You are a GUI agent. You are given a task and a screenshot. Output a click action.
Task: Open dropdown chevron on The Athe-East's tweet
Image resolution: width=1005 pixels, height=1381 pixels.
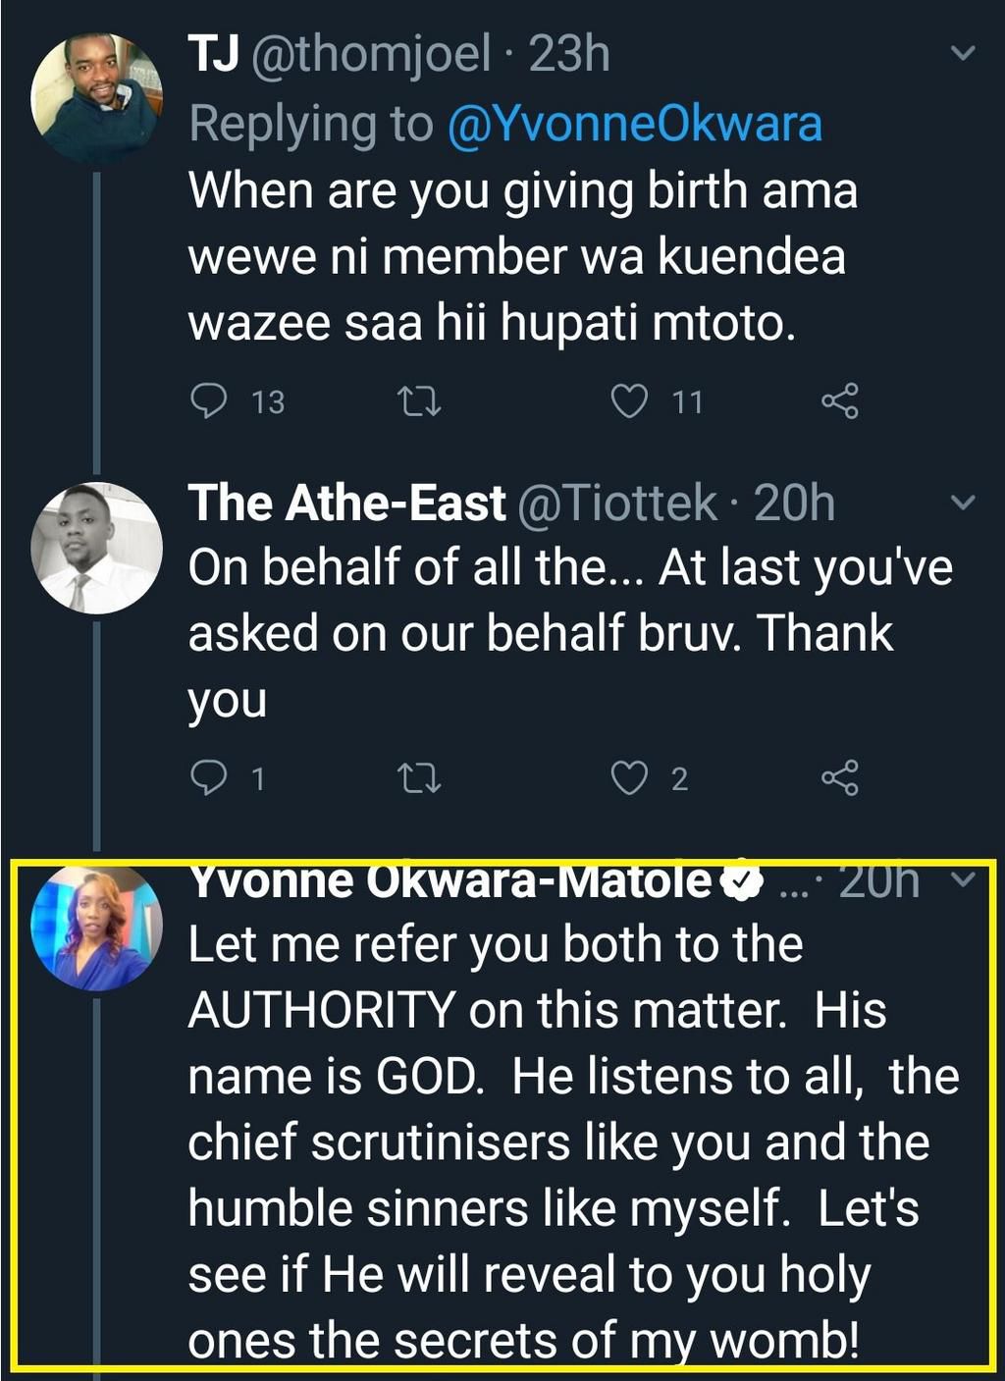(x=964, y=503)
